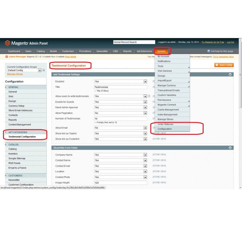Open the Read details link
242x227 pixels.
coord(70,57)
